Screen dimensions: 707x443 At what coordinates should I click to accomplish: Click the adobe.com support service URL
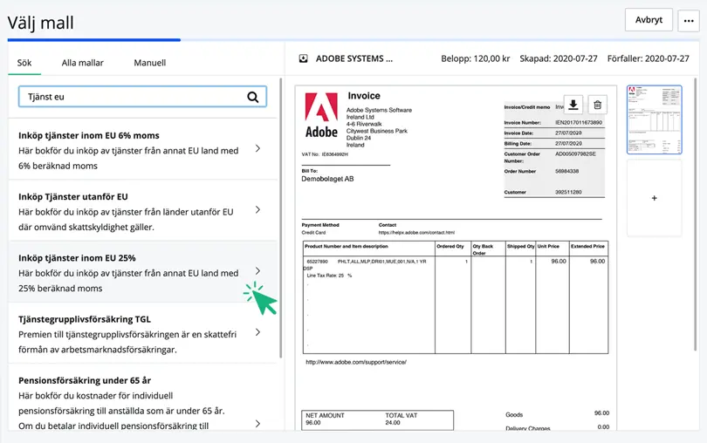(x=356, y=362)
